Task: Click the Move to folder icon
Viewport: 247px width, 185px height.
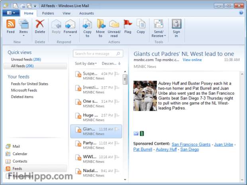Action: [100, 24]
